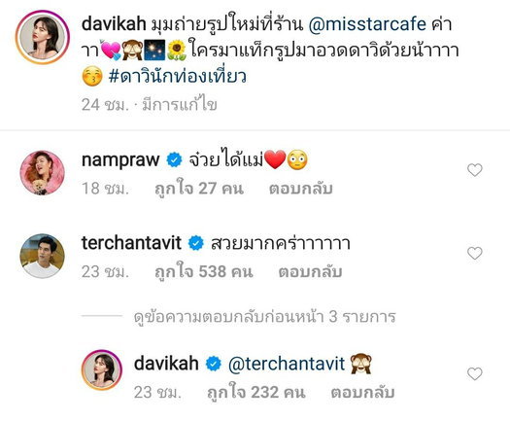Reply to terchantavit's comment
This screenshot has width=510, height=421.
click(x=310, y=271)
